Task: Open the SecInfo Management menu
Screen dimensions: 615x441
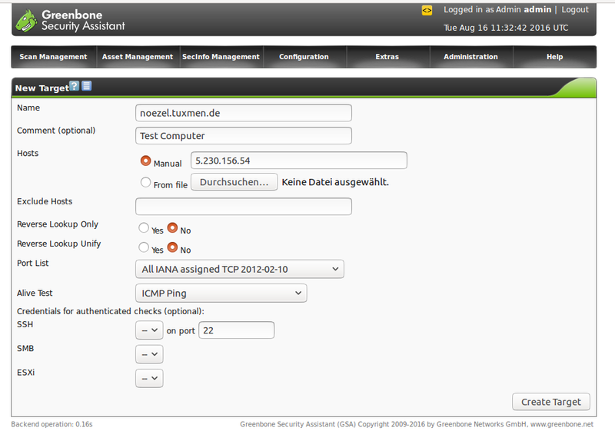Action: [221, 57]
